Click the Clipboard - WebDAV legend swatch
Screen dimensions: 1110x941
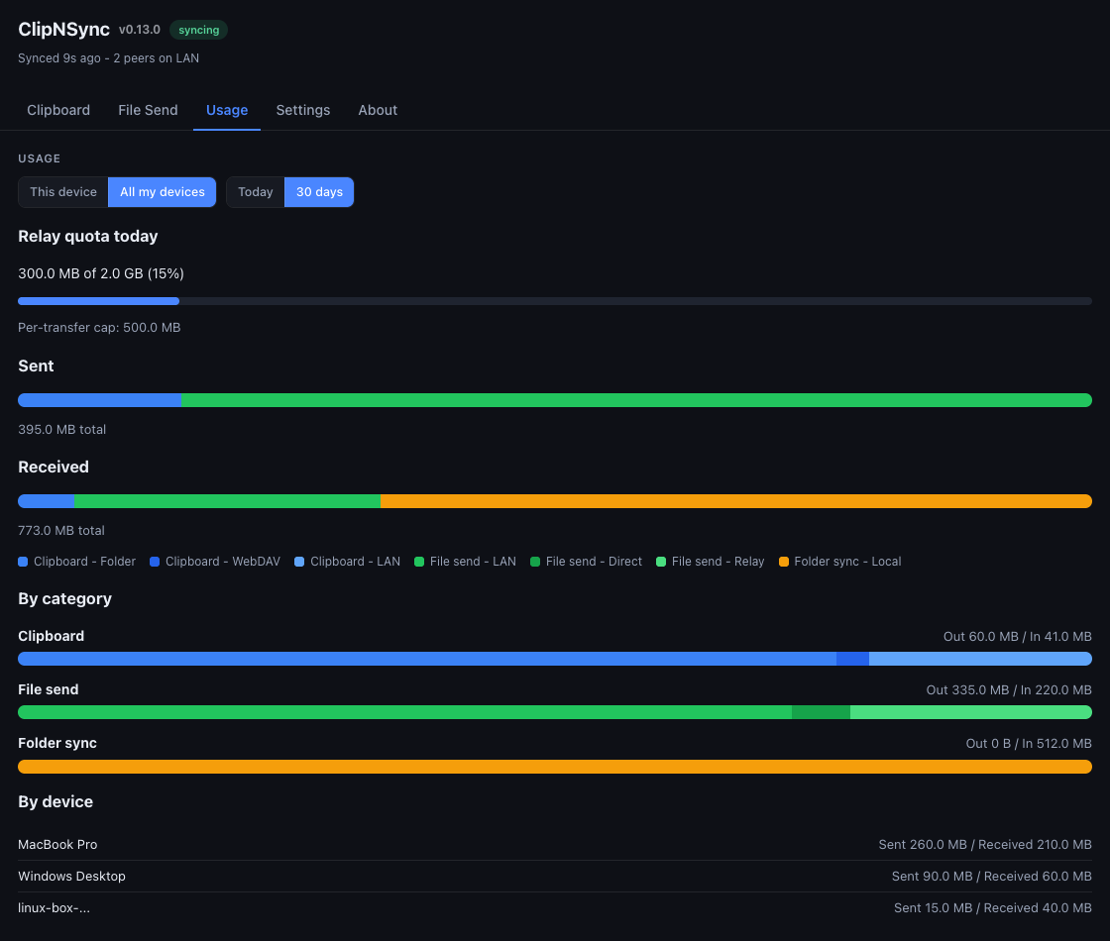(x=155, y=562)
